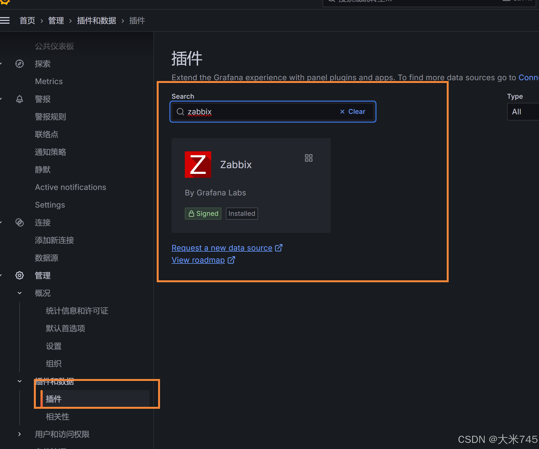Image resolution: width=539 pixels, height=449 pixels.
Task: Expand the 用户和访问权限 section
Action: coord(20,434)
